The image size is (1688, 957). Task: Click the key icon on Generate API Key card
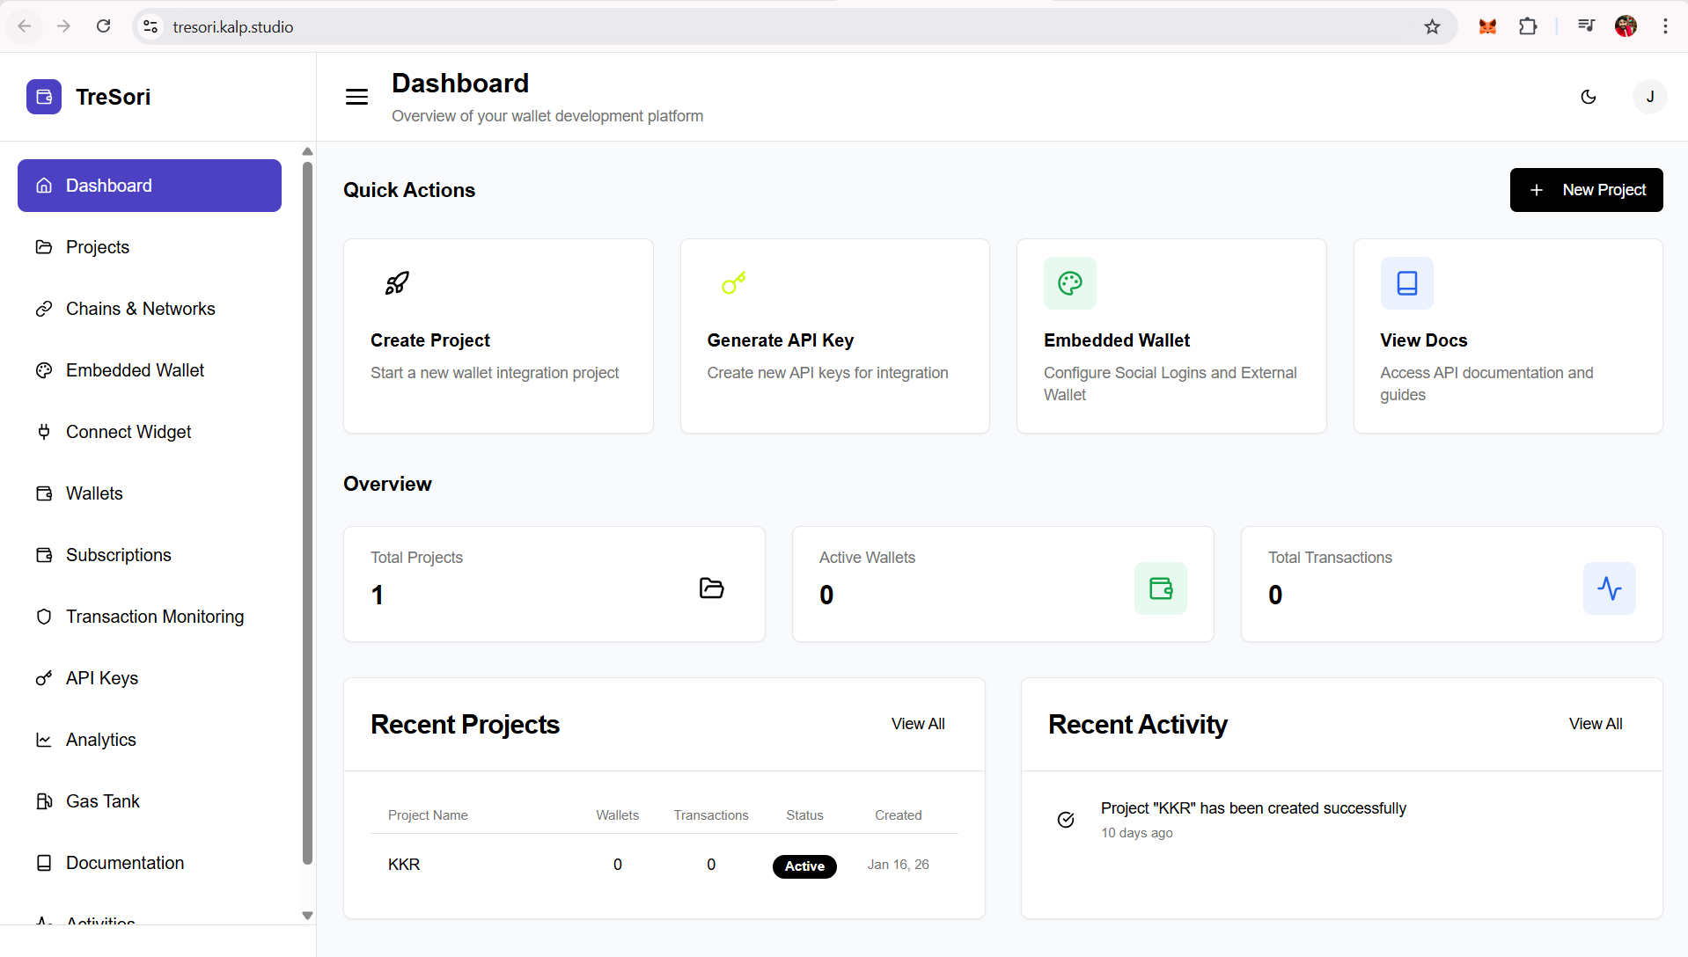pos(733,283)
